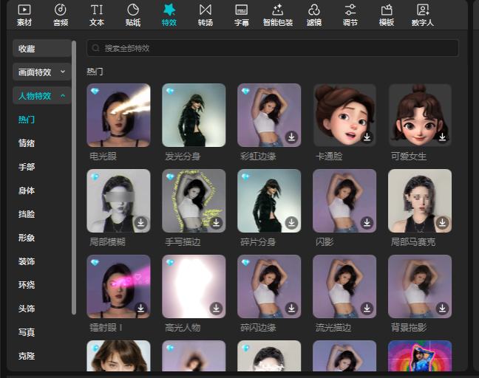
Task: Download the 背景拖影 effect
Action: click(442, 308)
